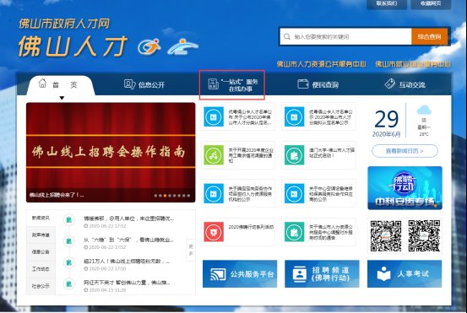This screenshot has width=467, height=313.
Task: Select the 社会公示 side tab
Action: [x=41, y=286]
